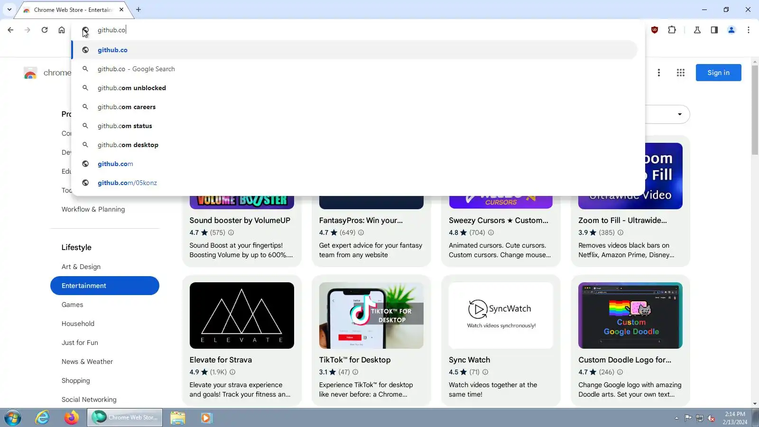
Task: Open Chrome's three-dot menu
Action: [748, 30]
